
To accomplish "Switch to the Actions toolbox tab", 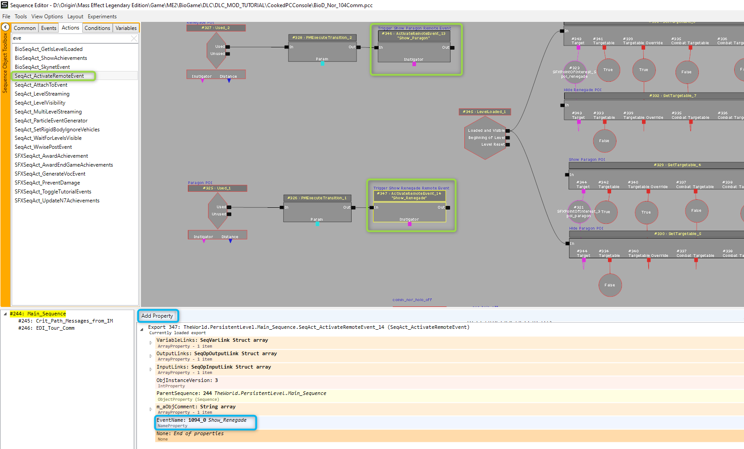I will click(70, 28).
